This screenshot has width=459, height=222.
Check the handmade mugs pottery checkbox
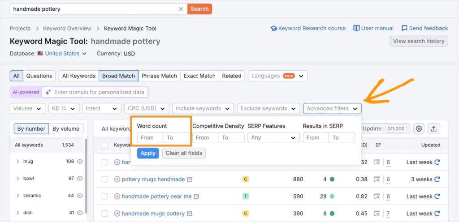105,213
